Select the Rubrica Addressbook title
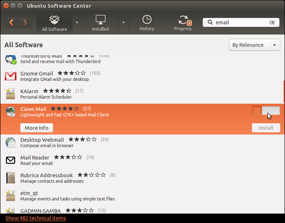The height and width of the screenshot is (223, 285). [46, 175]
